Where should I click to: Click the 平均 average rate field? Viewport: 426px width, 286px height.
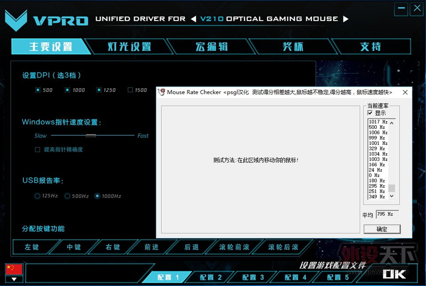coord(387,214)
